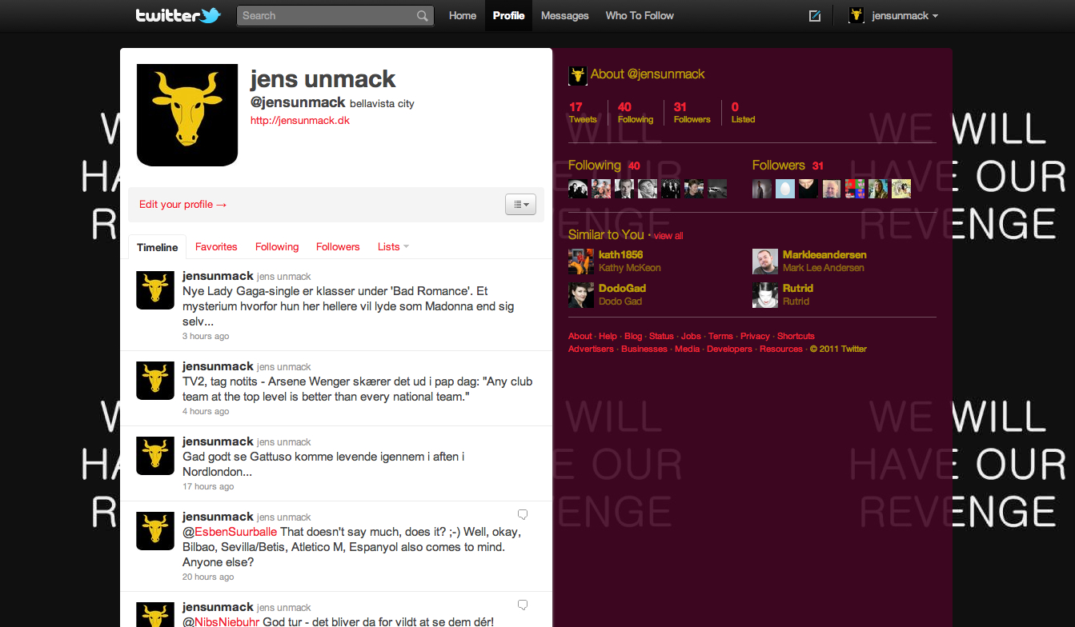Open the Terms footer link
Screen dimensions: 1075x627
click(721, 337)
